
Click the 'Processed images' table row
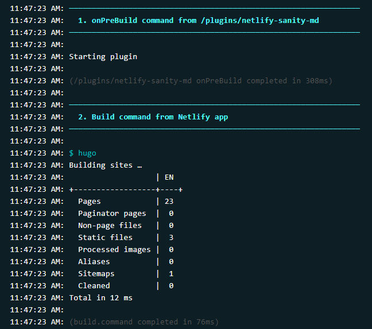[x=126, y=250]
